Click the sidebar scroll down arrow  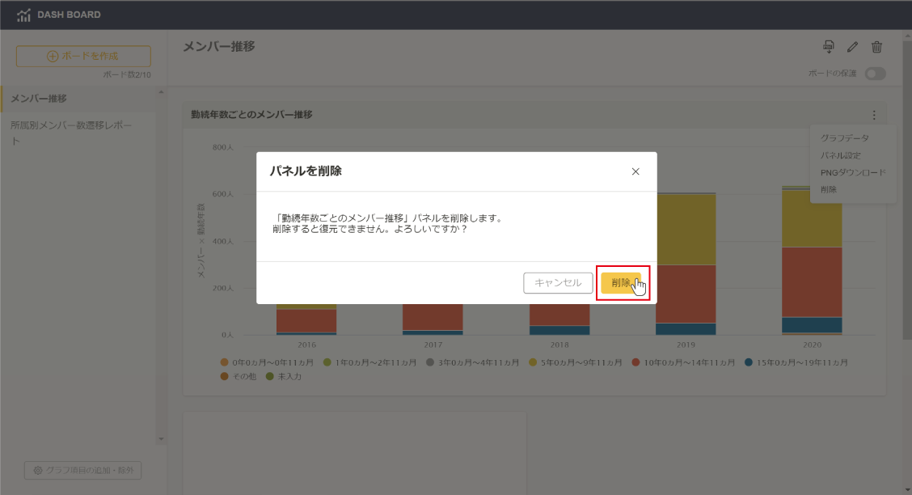click(161, 439)
